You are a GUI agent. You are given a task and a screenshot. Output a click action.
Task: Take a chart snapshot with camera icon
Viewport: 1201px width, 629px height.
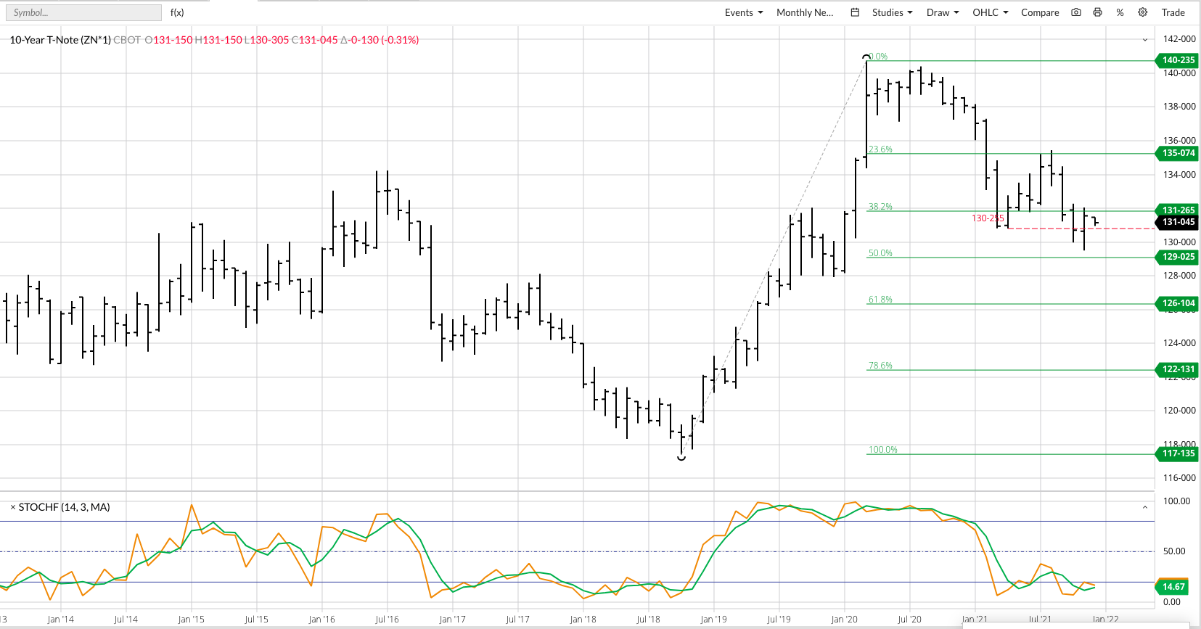coord(1076,12)
